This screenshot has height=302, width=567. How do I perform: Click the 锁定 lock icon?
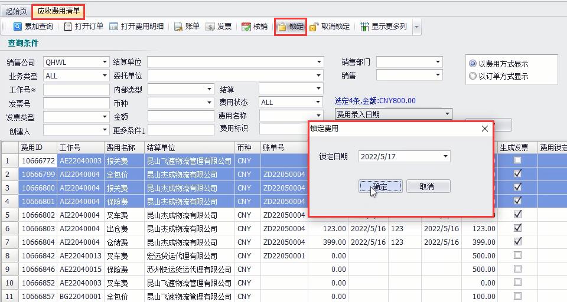[282, 27]
